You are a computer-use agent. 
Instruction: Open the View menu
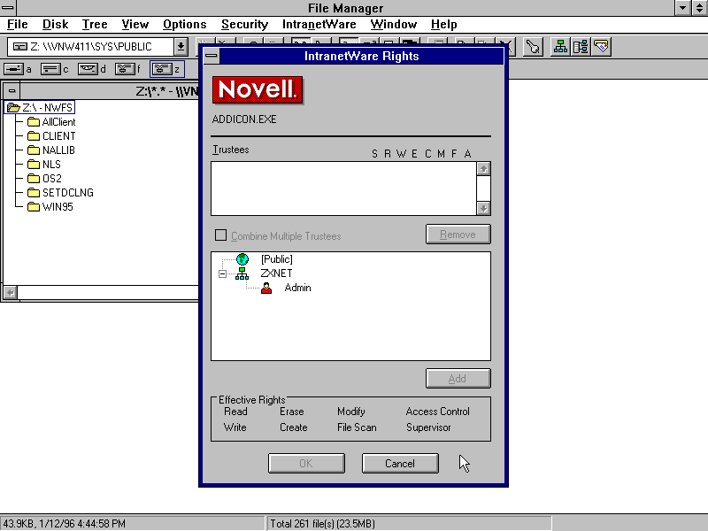point(135,25)
